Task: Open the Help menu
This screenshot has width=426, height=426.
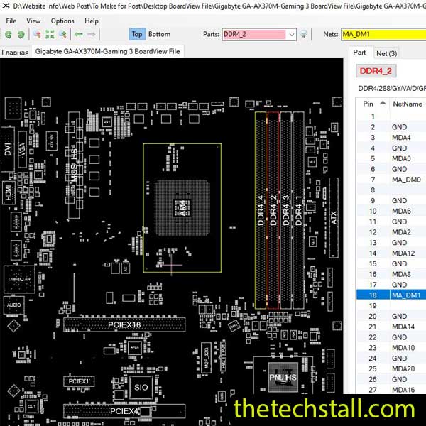Action: 92,21
